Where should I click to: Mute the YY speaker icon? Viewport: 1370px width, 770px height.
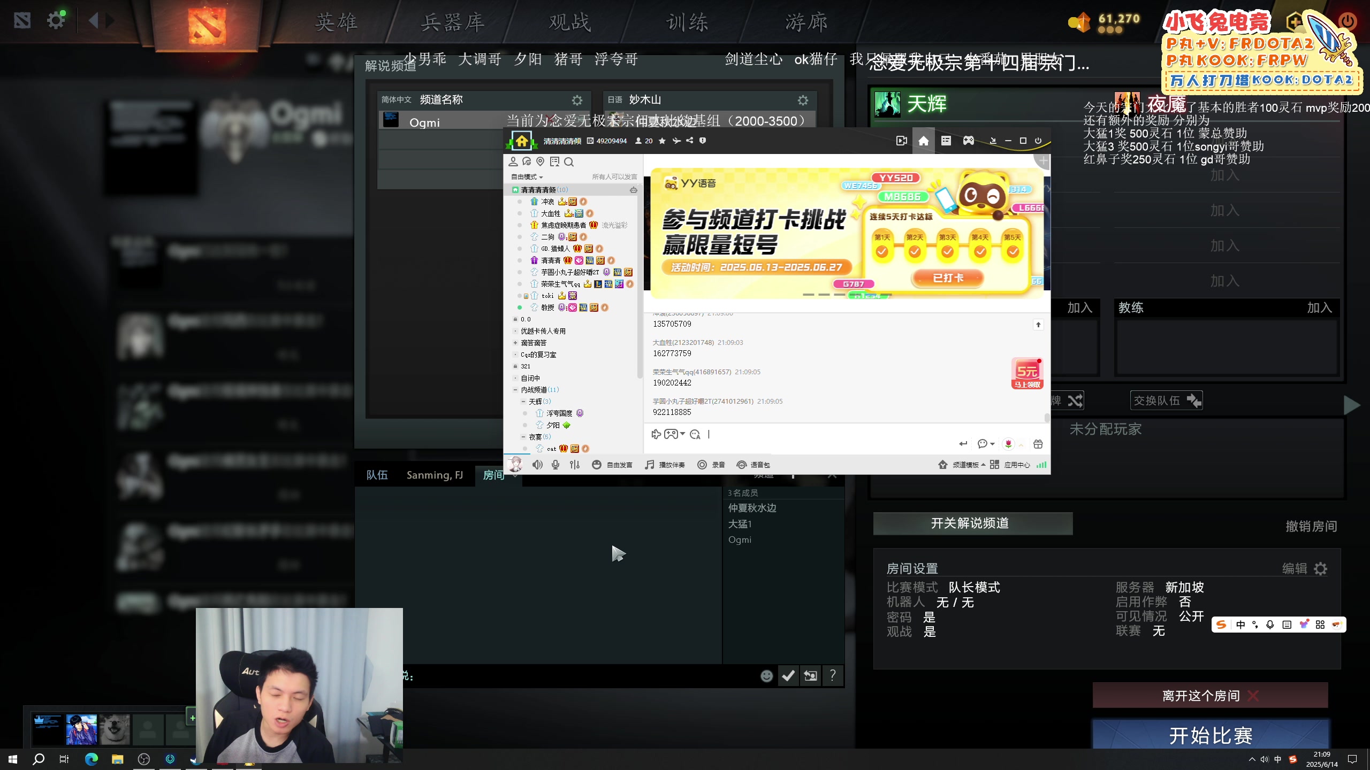537,465
